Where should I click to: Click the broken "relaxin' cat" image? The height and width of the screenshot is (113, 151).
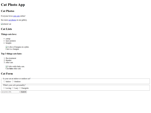6,24
